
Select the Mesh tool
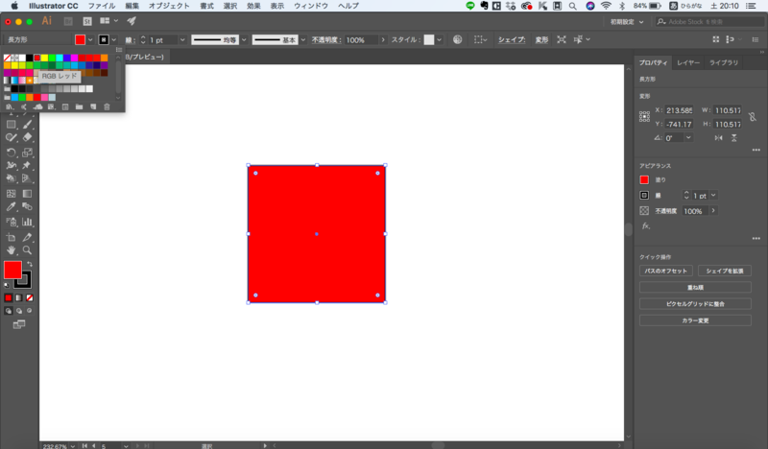click(x=11, y=194)
